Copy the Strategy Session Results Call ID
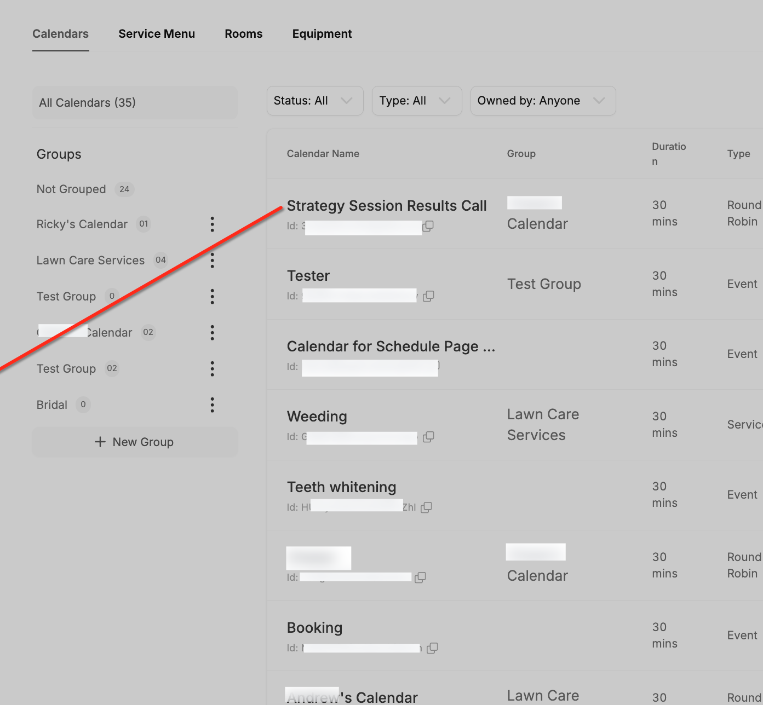The height and width of the screenshot is (705, 763). [x=428, y=226]
